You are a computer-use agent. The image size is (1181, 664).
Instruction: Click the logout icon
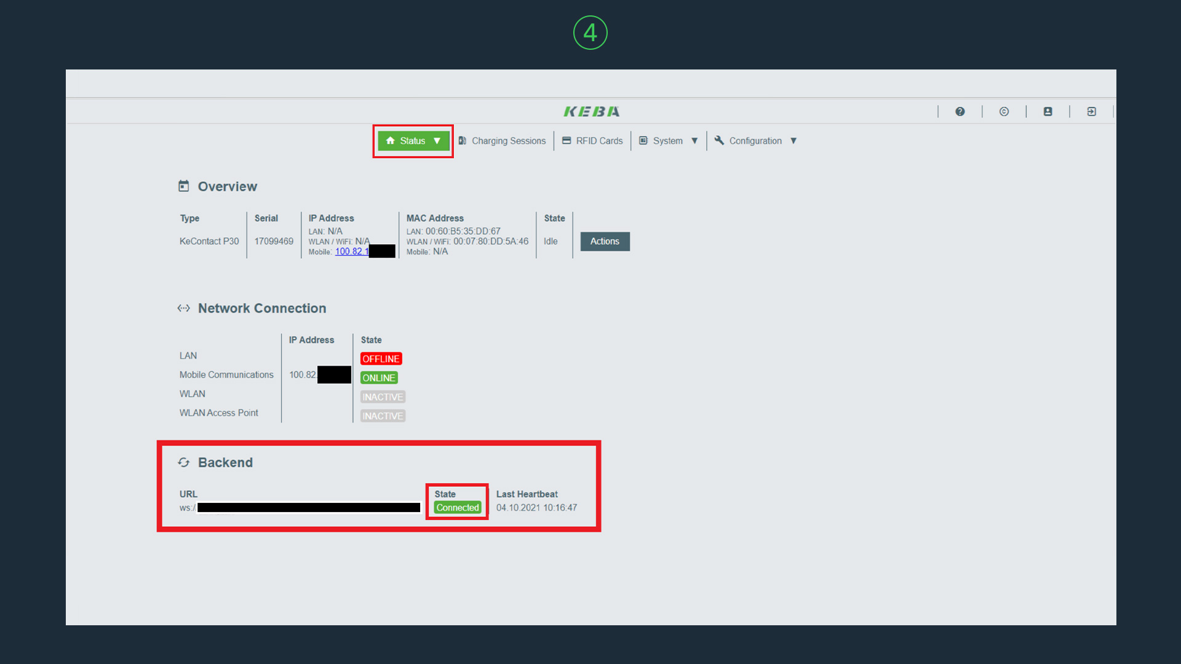point(1091,111)
